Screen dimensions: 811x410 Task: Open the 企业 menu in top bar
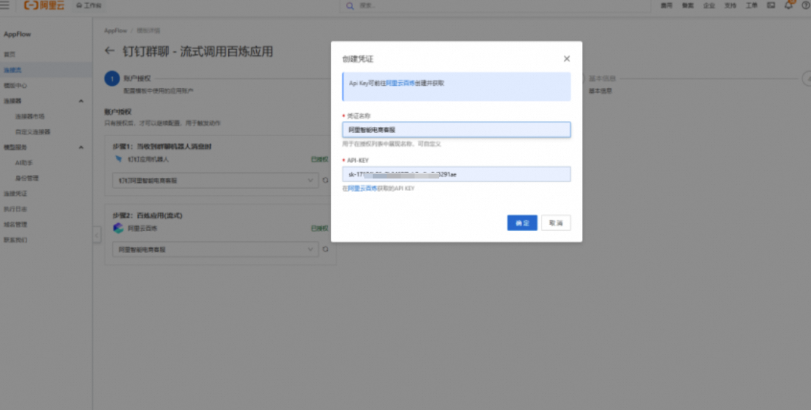(x=708, y=6)
